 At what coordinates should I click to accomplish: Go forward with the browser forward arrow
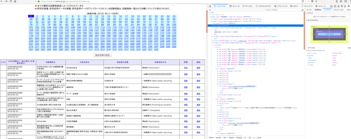pyautogui.click(x=6, y=1)
